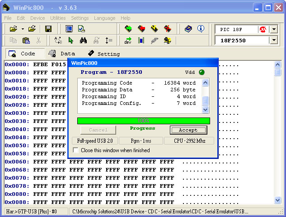Open the Help menu
Viewport: 286px width, 217px height.
(126, 18)
